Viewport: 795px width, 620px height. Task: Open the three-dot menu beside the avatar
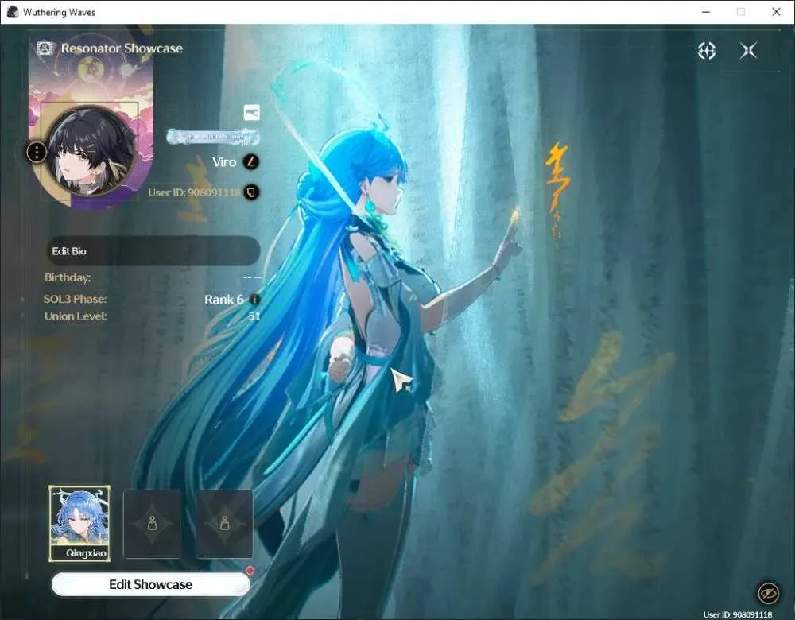tap(37, 152)
